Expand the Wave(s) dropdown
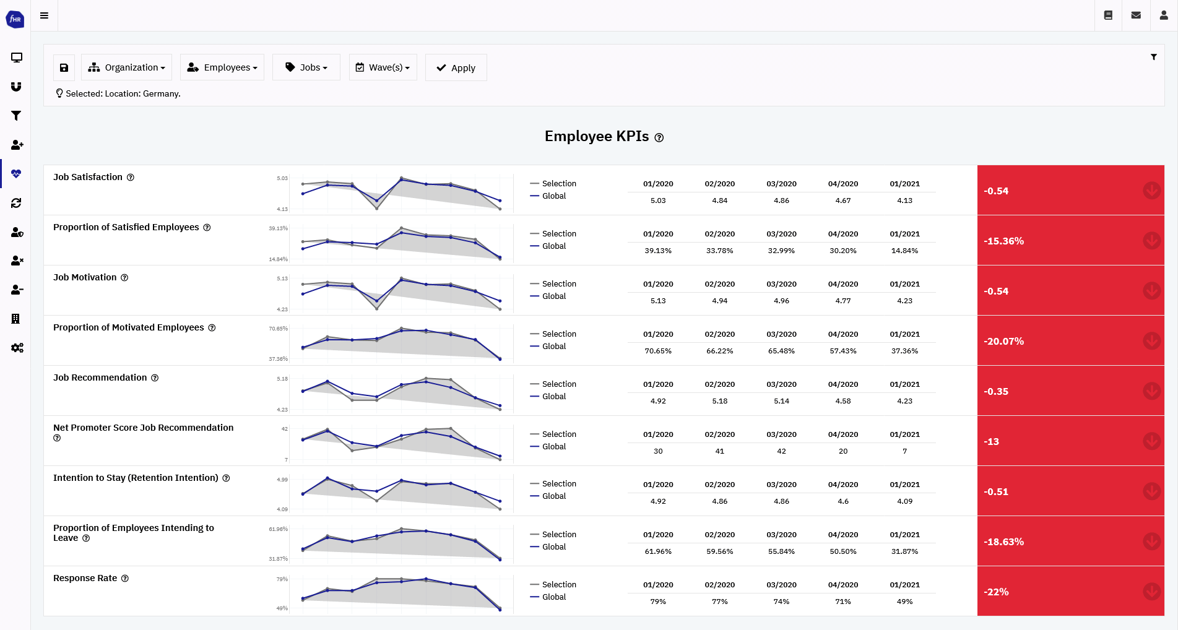This screenshot has height=630, width=1178. pyautogui.click(x=383, y=67)
